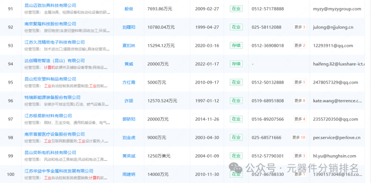Click 存续 status badge in row 94
Screen dimensions: 371x183
click(x=236, y=64)
